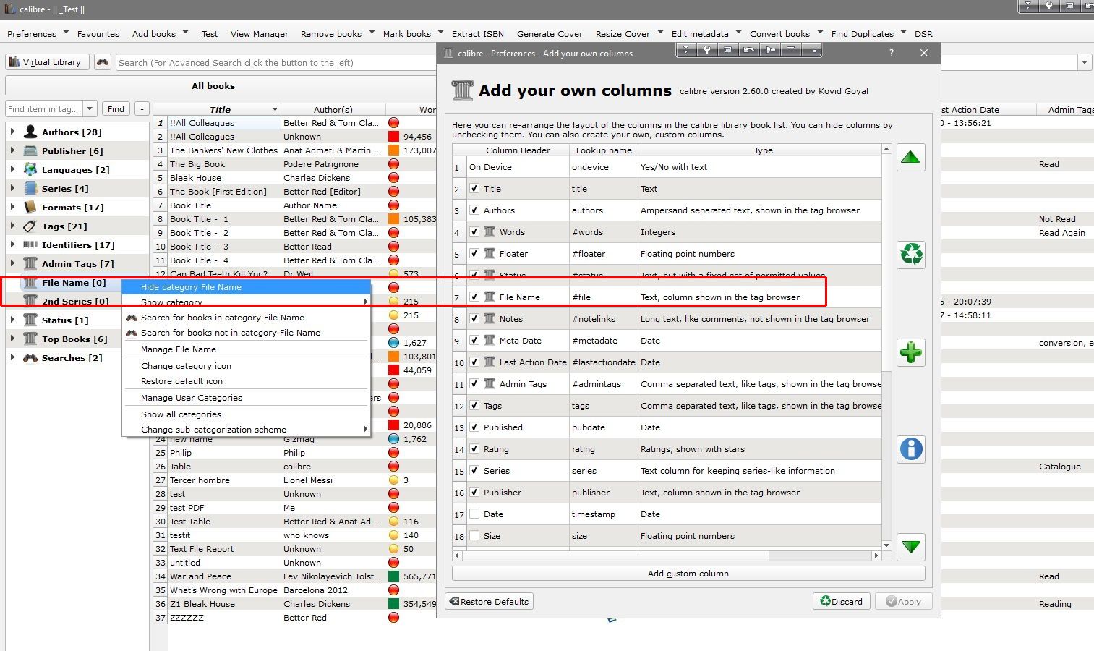
Task: Choose Change category icon
Action: (246, 366)
